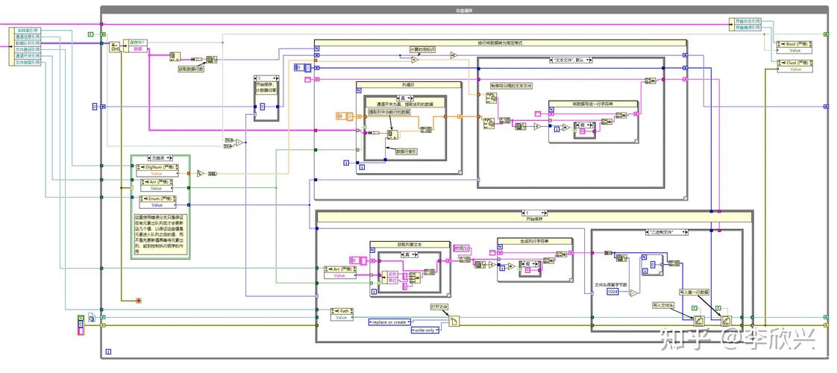Viewport: 837px width, 373px height.
Task: Select the 通道信息引用 cluster element
Action: tap(28, 37)
